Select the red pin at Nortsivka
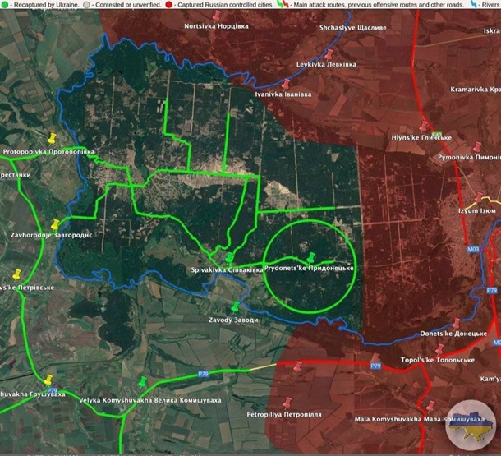501x456 pixels. (x=217, y=16)
